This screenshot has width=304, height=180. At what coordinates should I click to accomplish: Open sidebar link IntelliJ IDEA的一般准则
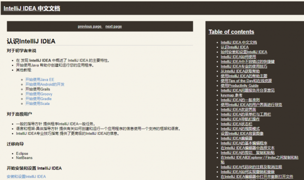tap(240, 100)
